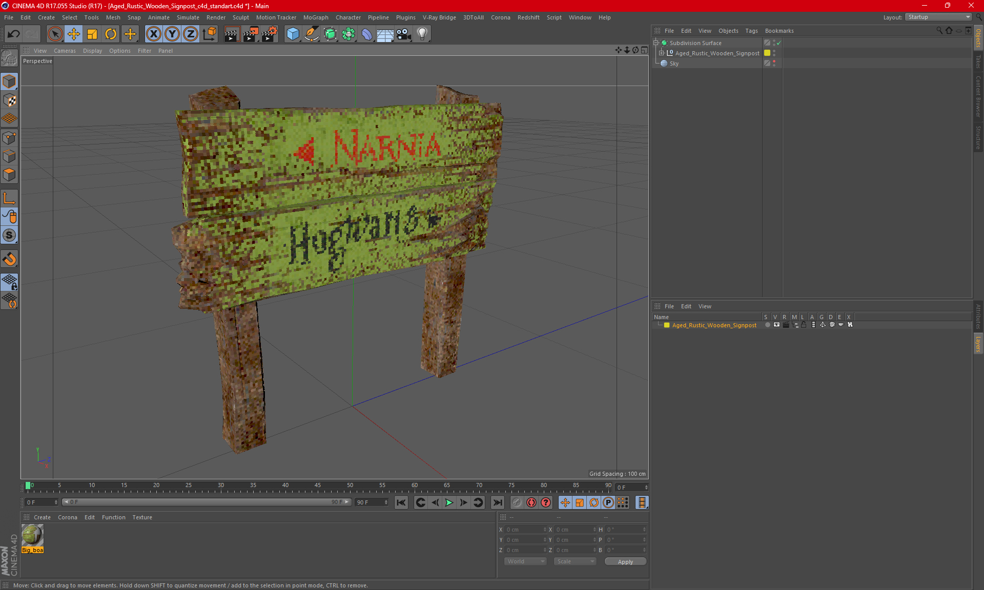
Task: Click the timeline preview range slider
Action: (x=207, y=502)
